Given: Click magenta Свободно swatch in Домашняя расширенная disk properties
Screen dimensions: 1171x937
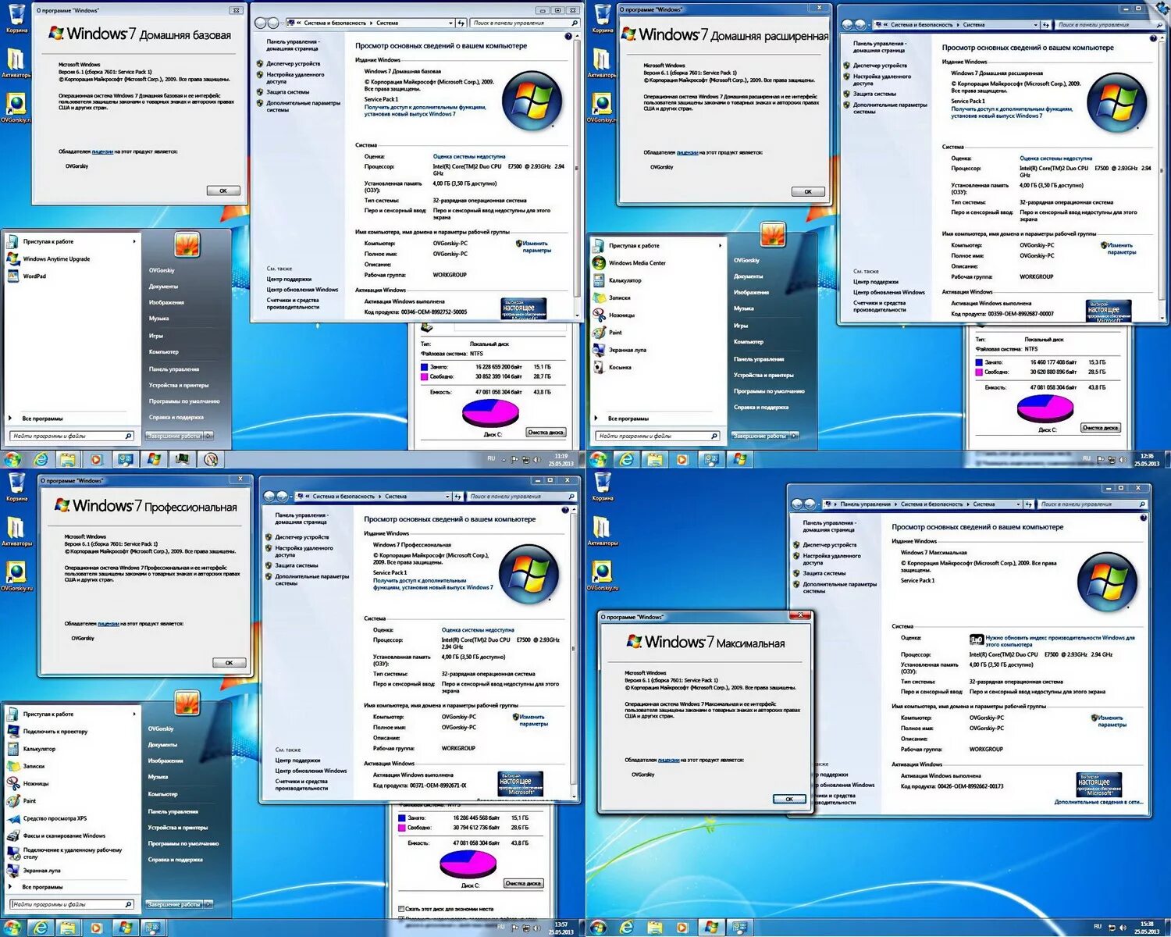Looking at the screenshot, I should [979, 372].
